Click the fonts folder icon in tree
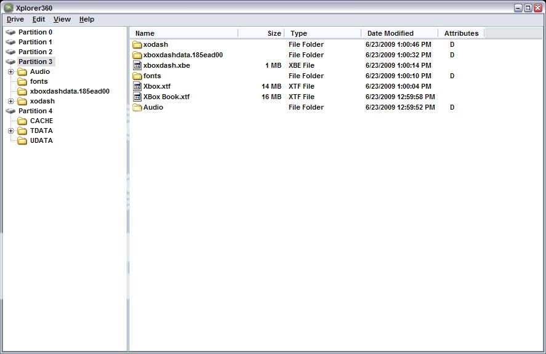The width and height of the screenshot is (546, 354). [22, 81]
